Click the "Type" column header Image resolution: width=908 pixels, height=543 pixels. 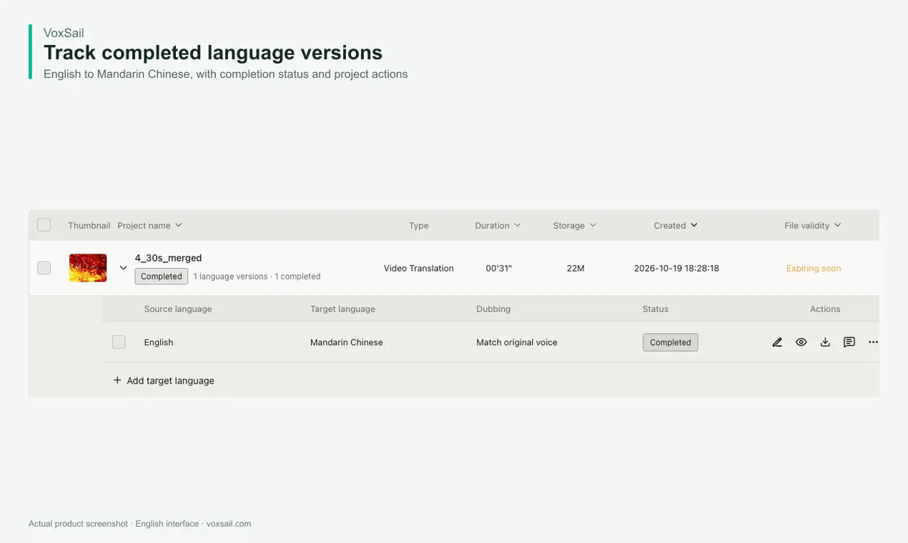point(419,226)
